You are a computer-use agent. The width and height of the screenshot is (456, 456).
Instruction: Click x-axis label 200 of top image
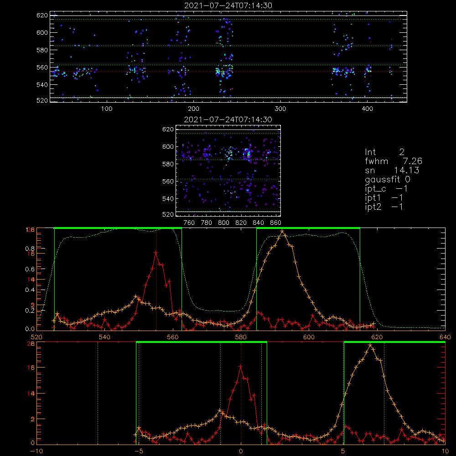click(x=193, y=109)
